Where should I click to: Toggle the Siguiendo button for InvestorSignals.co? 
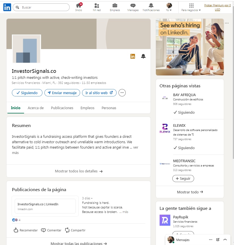pyautogui.click(x=27, y=93)
